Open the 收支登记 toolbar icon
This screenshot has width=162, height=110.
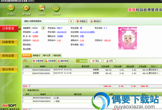(x=11, y=9)
